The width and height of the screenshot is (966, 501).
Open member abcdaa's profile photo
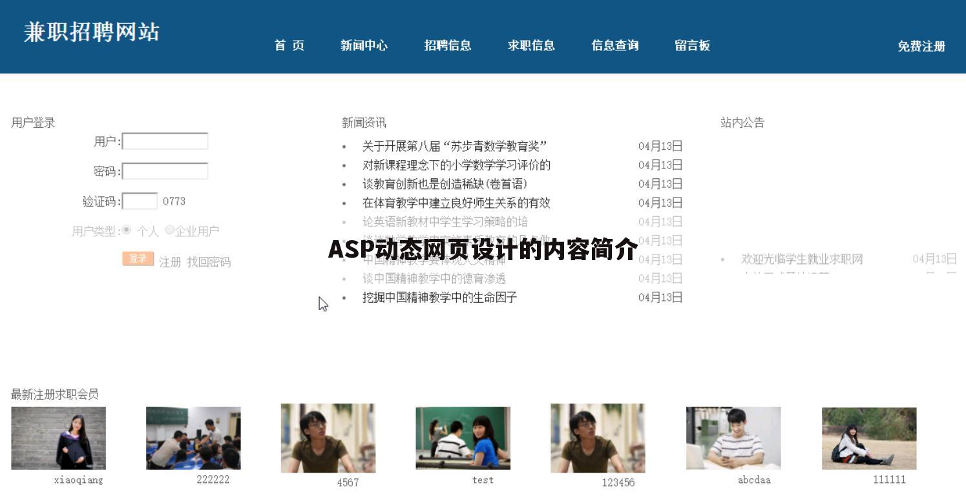733,438
